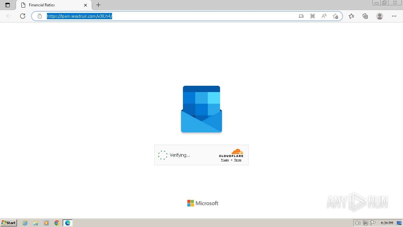Refresh the current page

(x=23, y=16)
